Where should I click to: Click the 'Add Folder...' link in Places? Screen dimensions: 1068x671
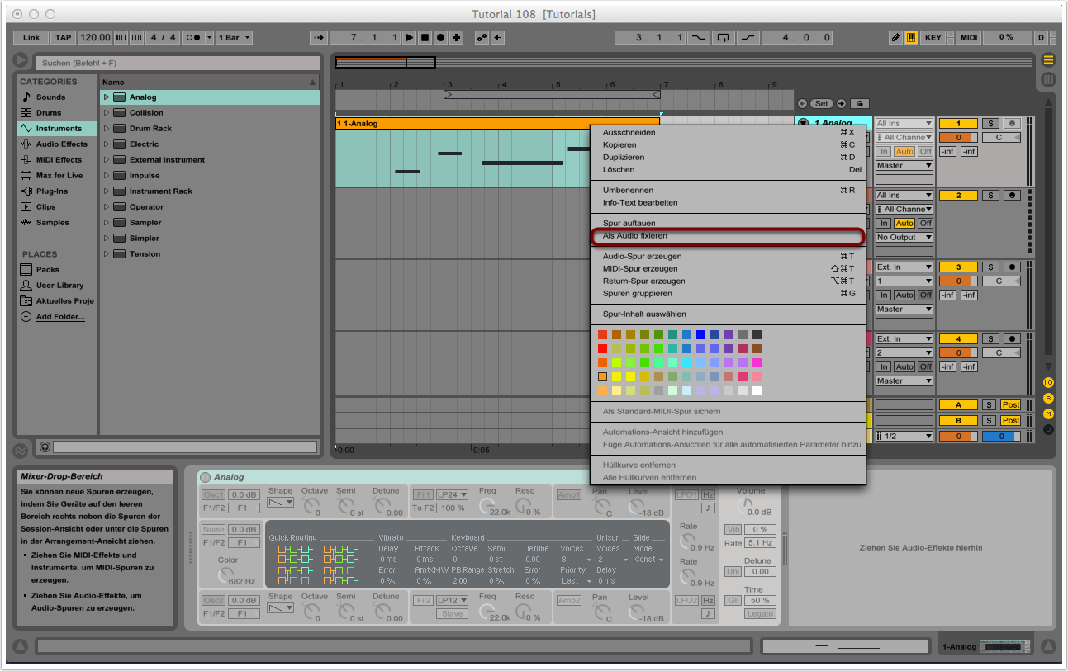(x=59, y=317)
